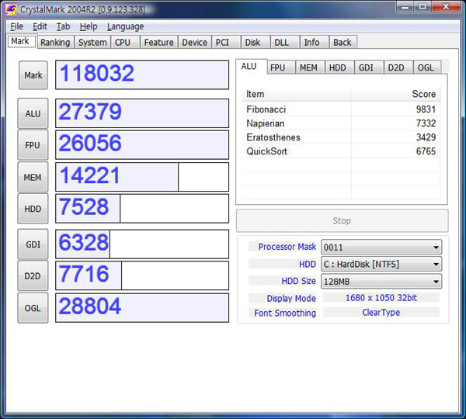466x419 pixels.
Task: Expand the Processor Mask dropdown
Action: [381, 247]
